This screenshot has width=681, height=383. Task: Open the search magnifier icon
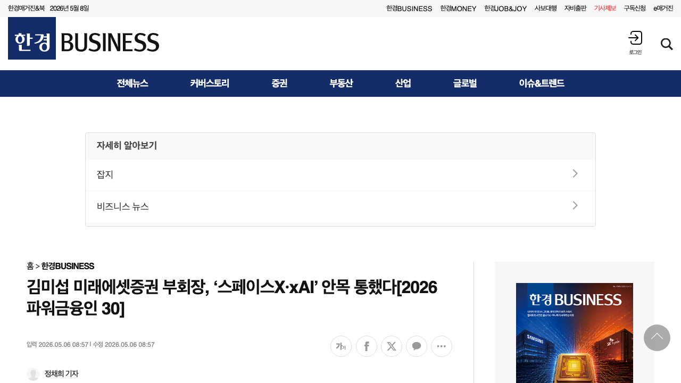pos(667,44)
